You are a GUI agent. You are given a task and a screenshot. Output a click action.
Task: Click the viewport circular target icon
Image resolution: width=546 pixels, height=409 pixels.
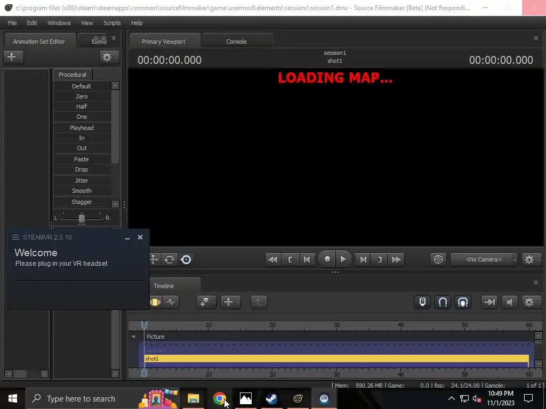(x=186, y=259)
